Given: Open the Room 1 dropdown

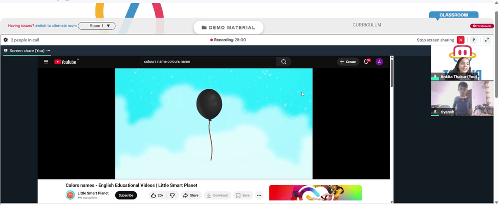Looking at the screenshot, I should coord(97,26).
